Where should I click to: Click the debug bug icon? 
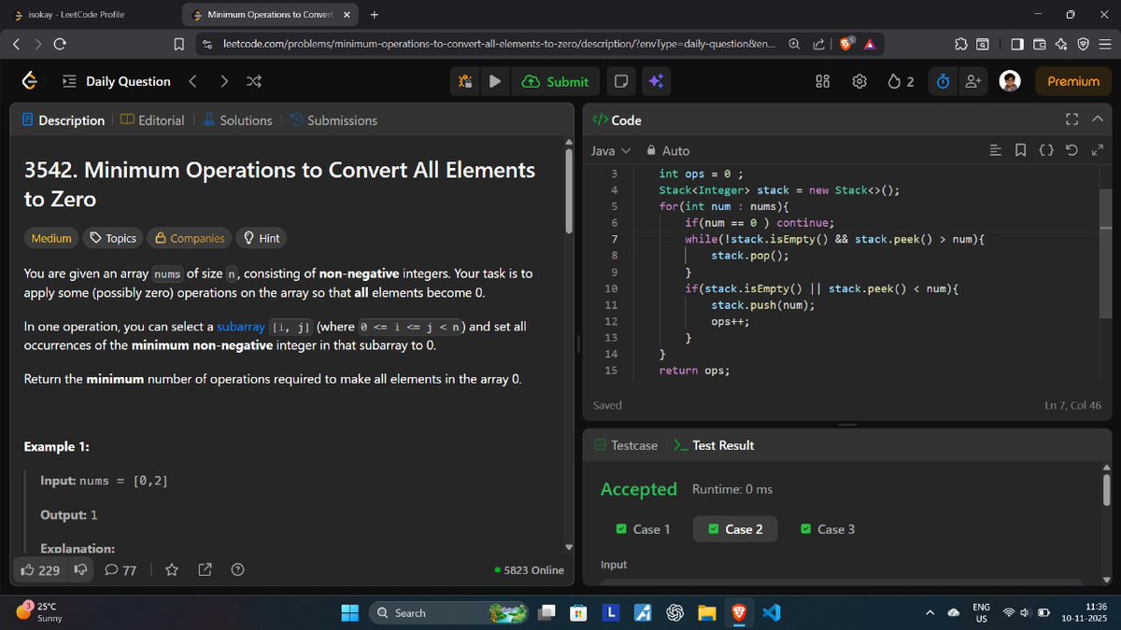[x=465, y=81]
